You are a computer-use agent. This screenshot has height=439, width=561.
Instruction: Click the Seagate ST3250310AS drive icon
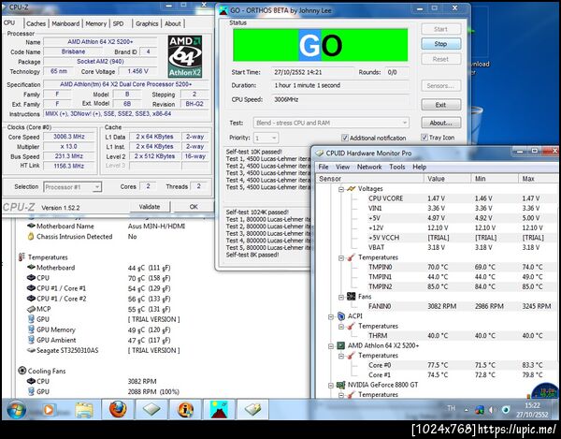click(x=31, y=350)
